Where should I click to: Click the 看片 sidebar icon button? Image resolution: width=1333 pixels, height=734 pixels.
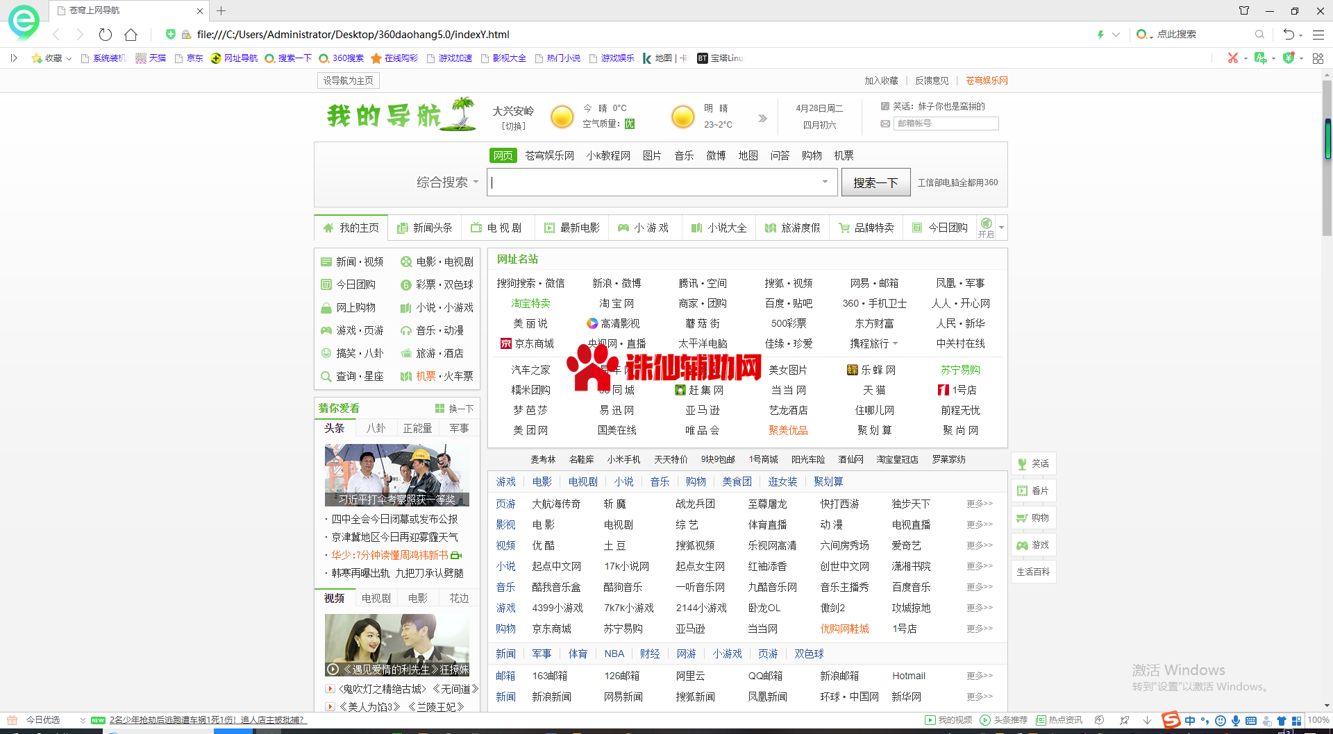[1033, 490]
